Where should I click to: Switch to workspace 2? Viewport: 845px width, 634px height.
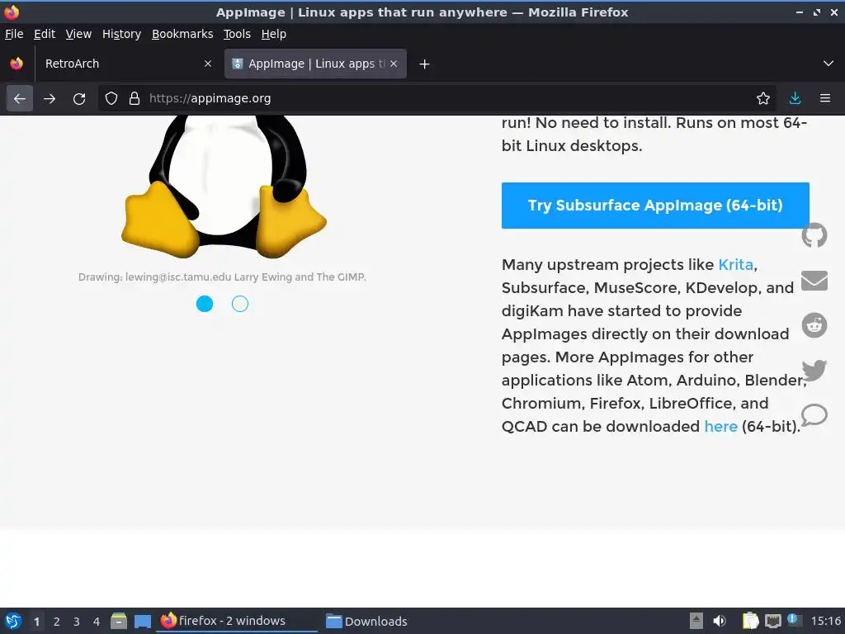pyautogui.click(x=57, y=622)
